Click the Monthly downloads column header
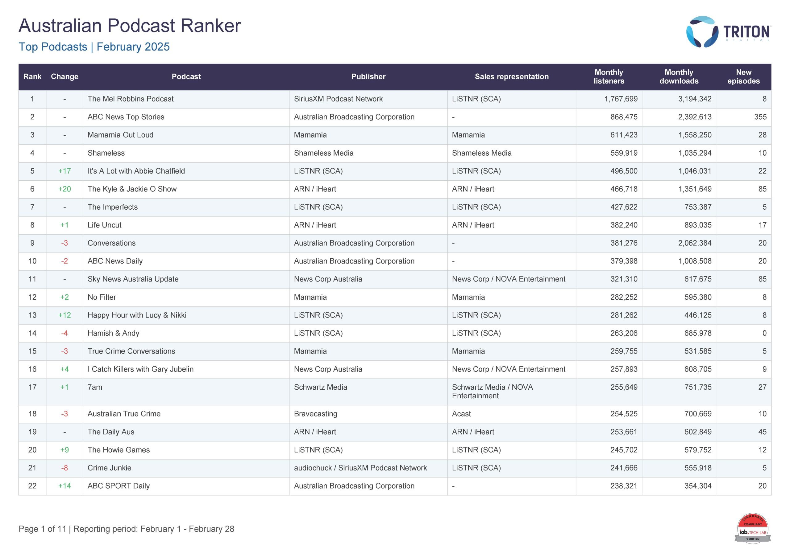Screen dimensions: 790x558 pos(679,77)
